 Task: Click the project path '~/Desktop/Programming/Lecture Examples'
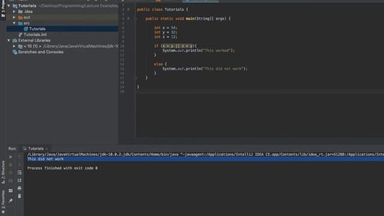(x=78, y=6)
